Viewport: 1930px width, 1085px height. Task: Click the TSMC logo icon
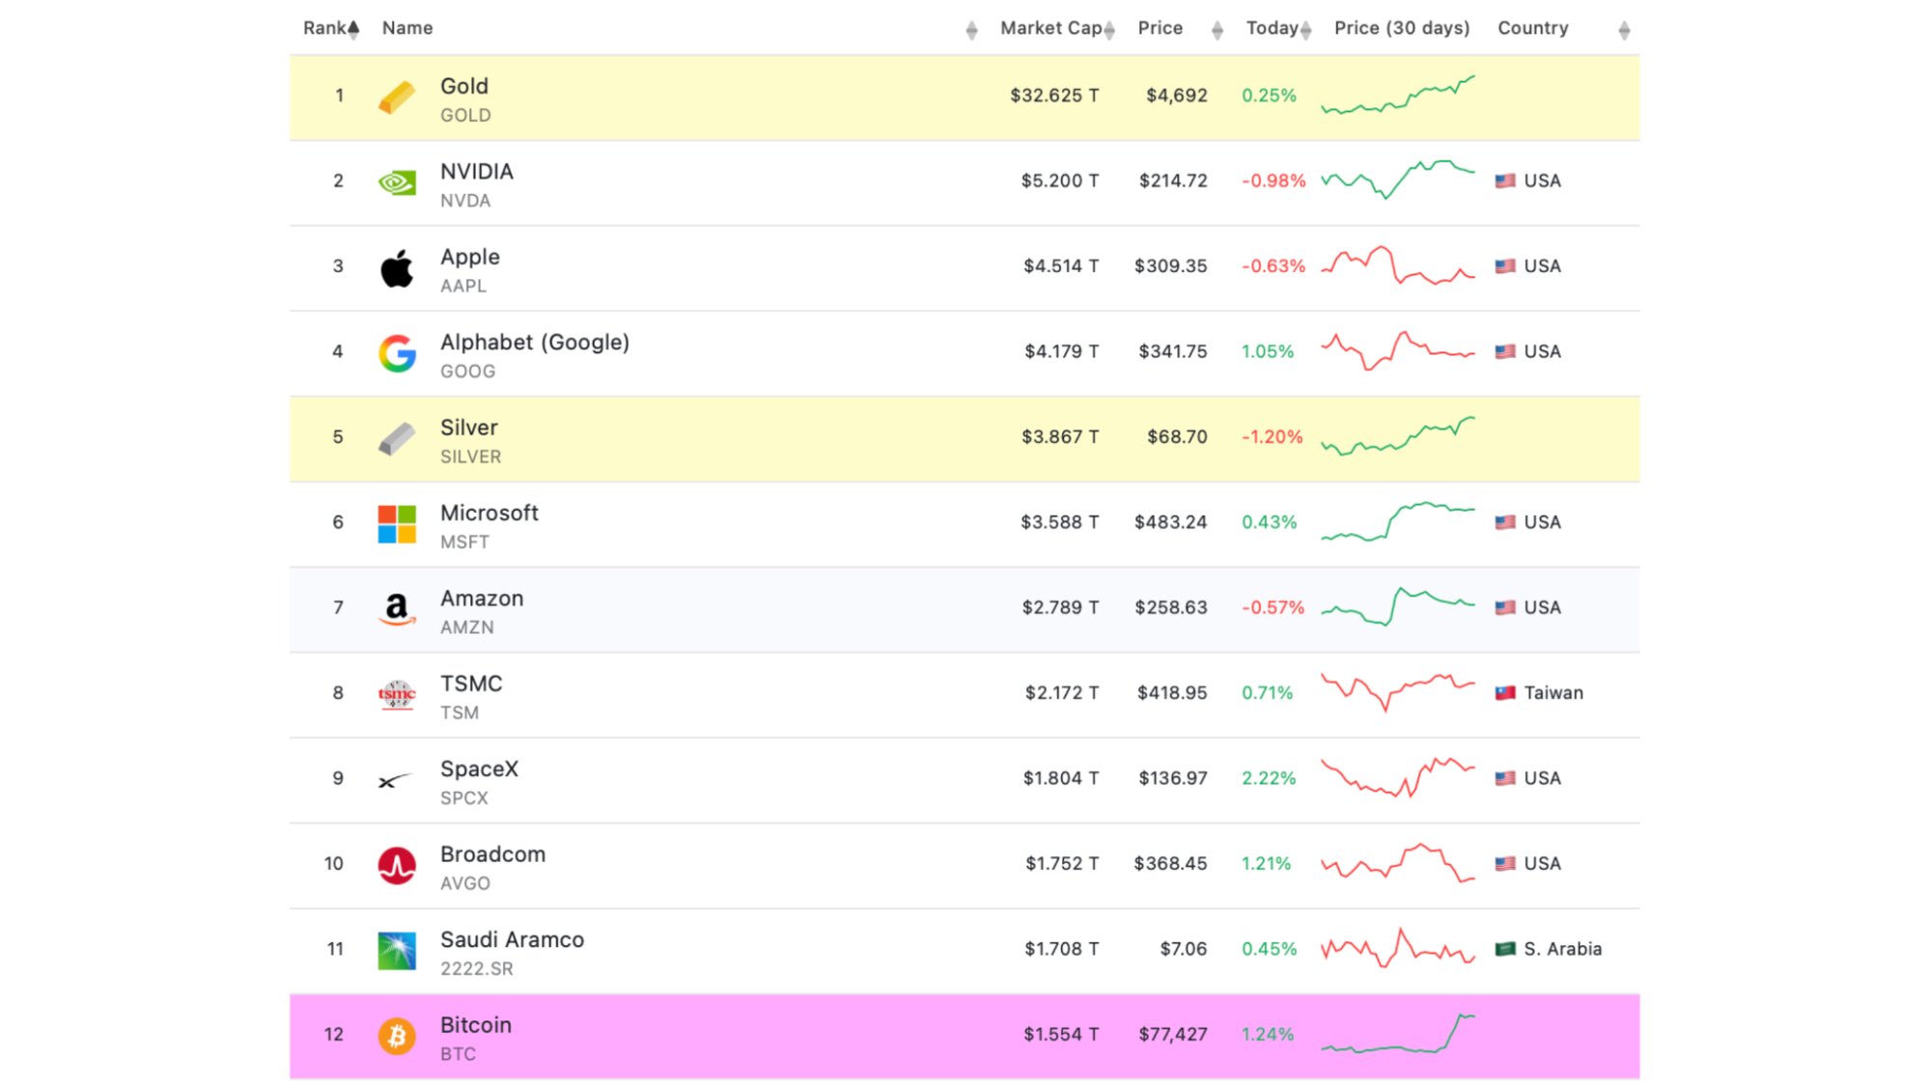tap(397, 694)
